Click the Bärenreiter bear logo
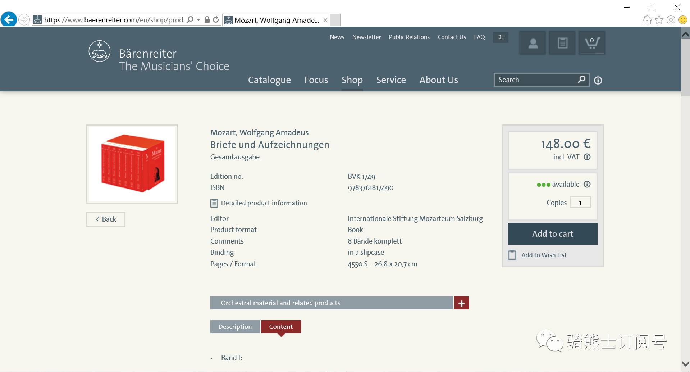 [x=99, y=51]
